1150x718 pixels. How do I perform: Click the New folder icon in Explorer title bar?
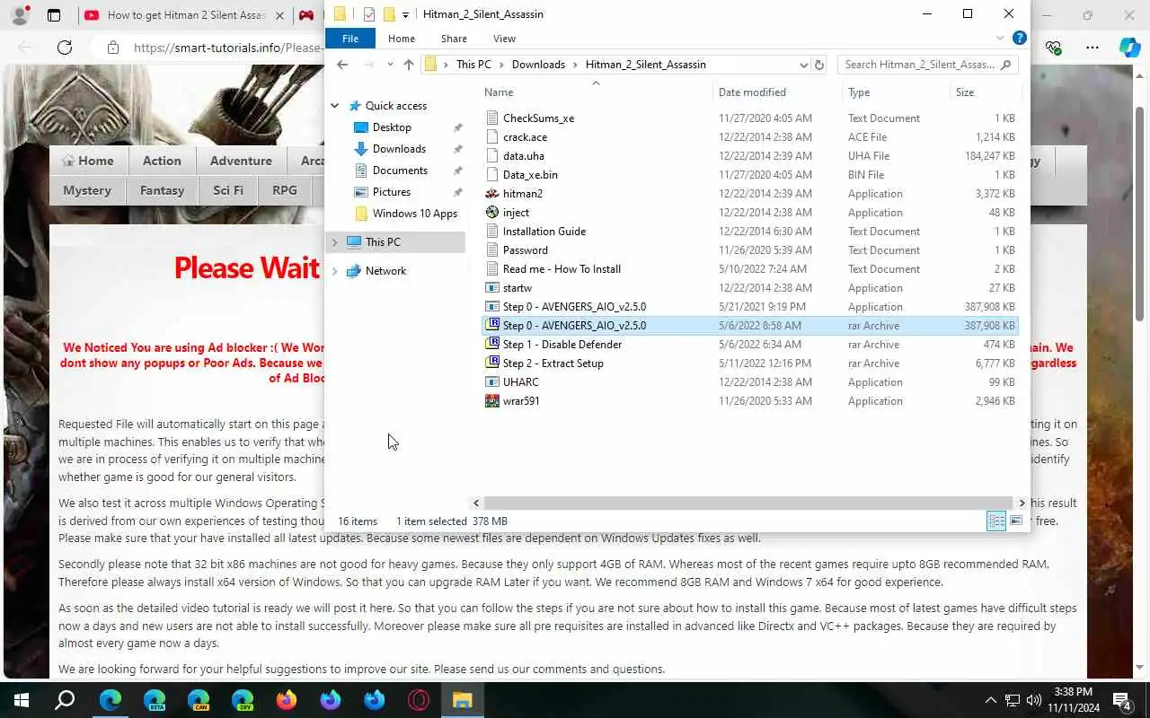pyautogui.click(x=389, y=14)
